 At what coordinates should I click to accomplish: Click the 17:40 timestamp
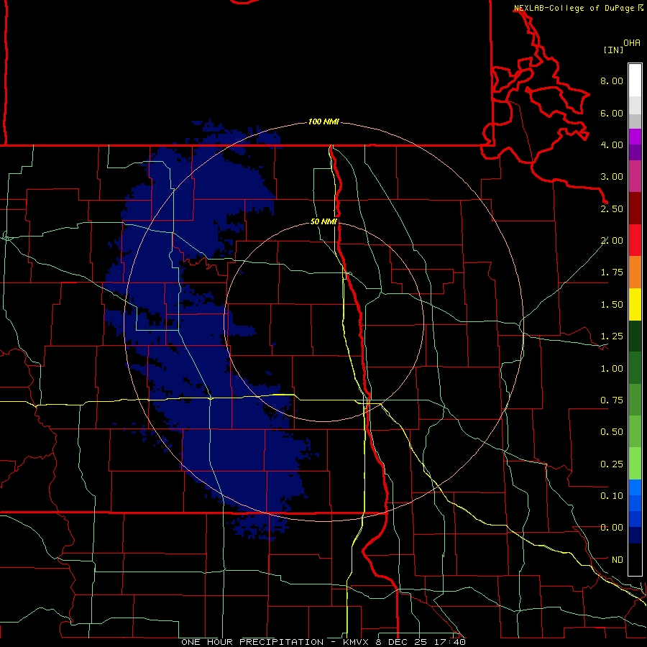tap(450, 642)
